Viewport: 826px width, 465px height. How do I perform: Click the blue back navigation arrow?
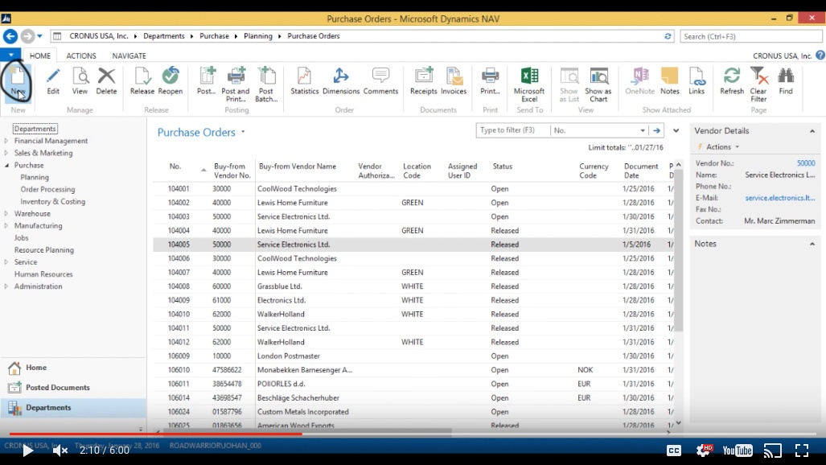pos(10,36)
